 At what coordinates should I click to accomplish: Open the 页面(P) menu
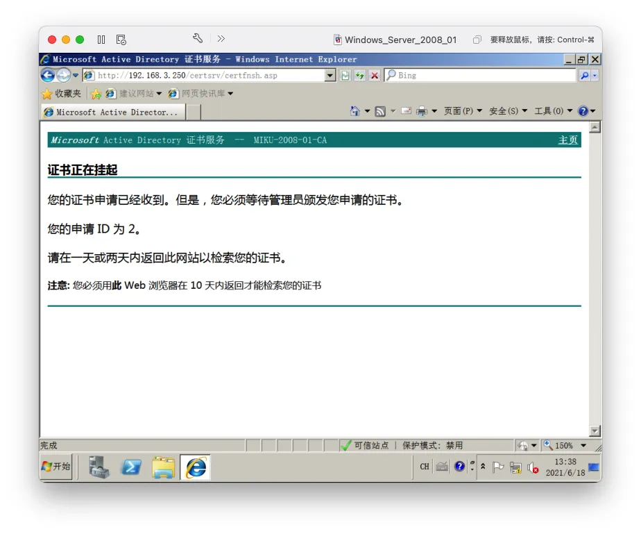(x=463, y=111)
